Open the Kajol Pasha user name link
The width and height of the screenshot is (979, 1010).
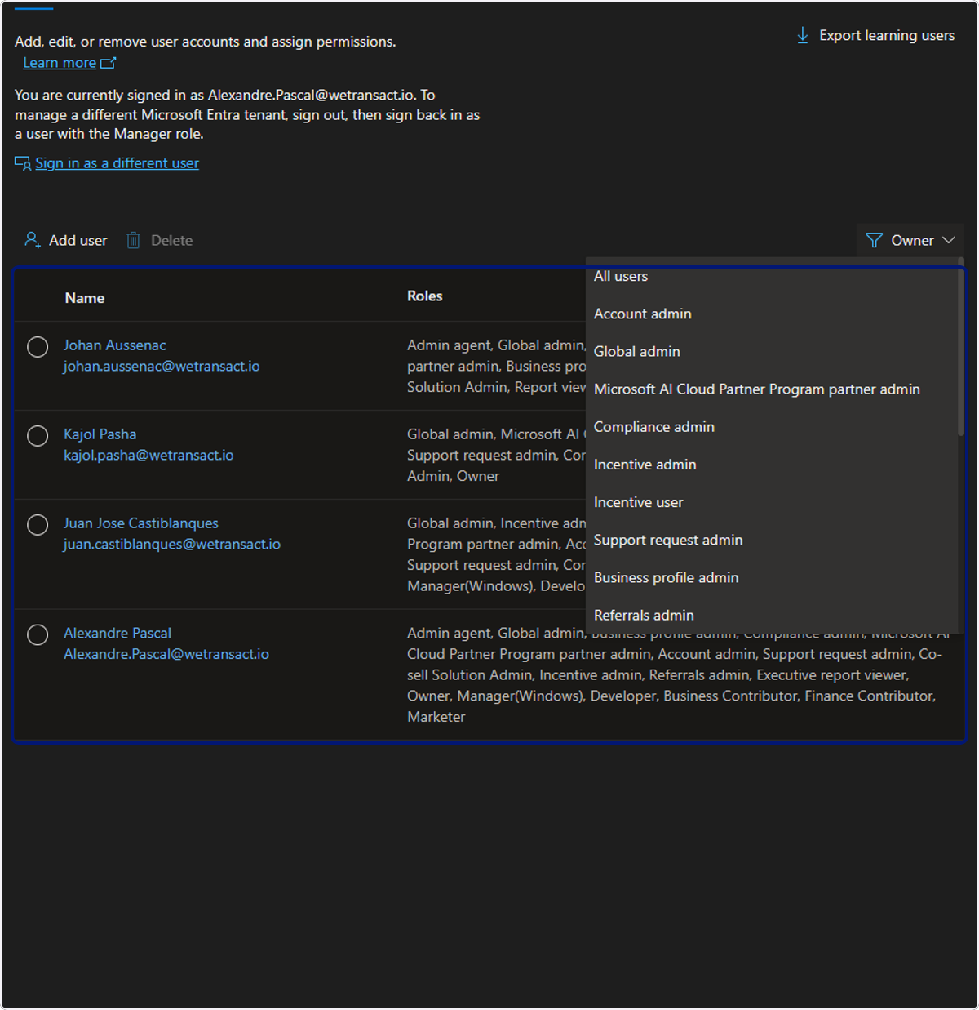[100, 434]
